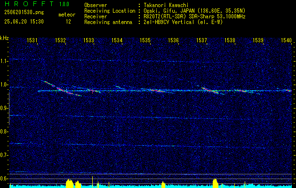The height and width of the screenshot is (188, 296).
Task: Click the 1537 time axis marker
Action: [201, 40]
